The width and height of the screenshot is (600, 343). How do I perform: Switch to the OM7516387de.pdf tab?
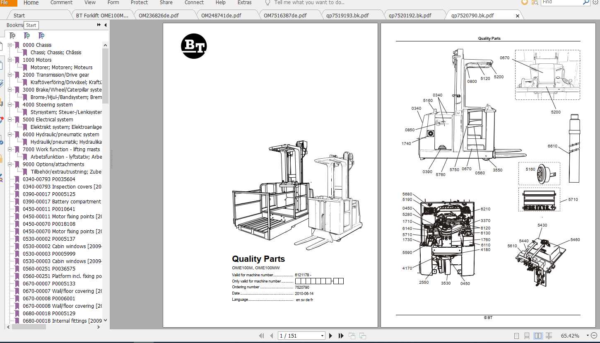[285, 16]
